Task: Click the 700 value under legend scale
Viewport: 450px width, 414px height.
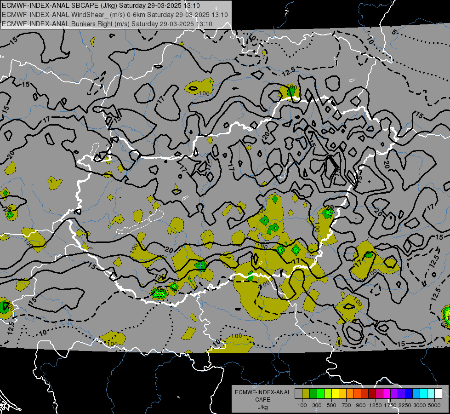Action: pos(347,405)
